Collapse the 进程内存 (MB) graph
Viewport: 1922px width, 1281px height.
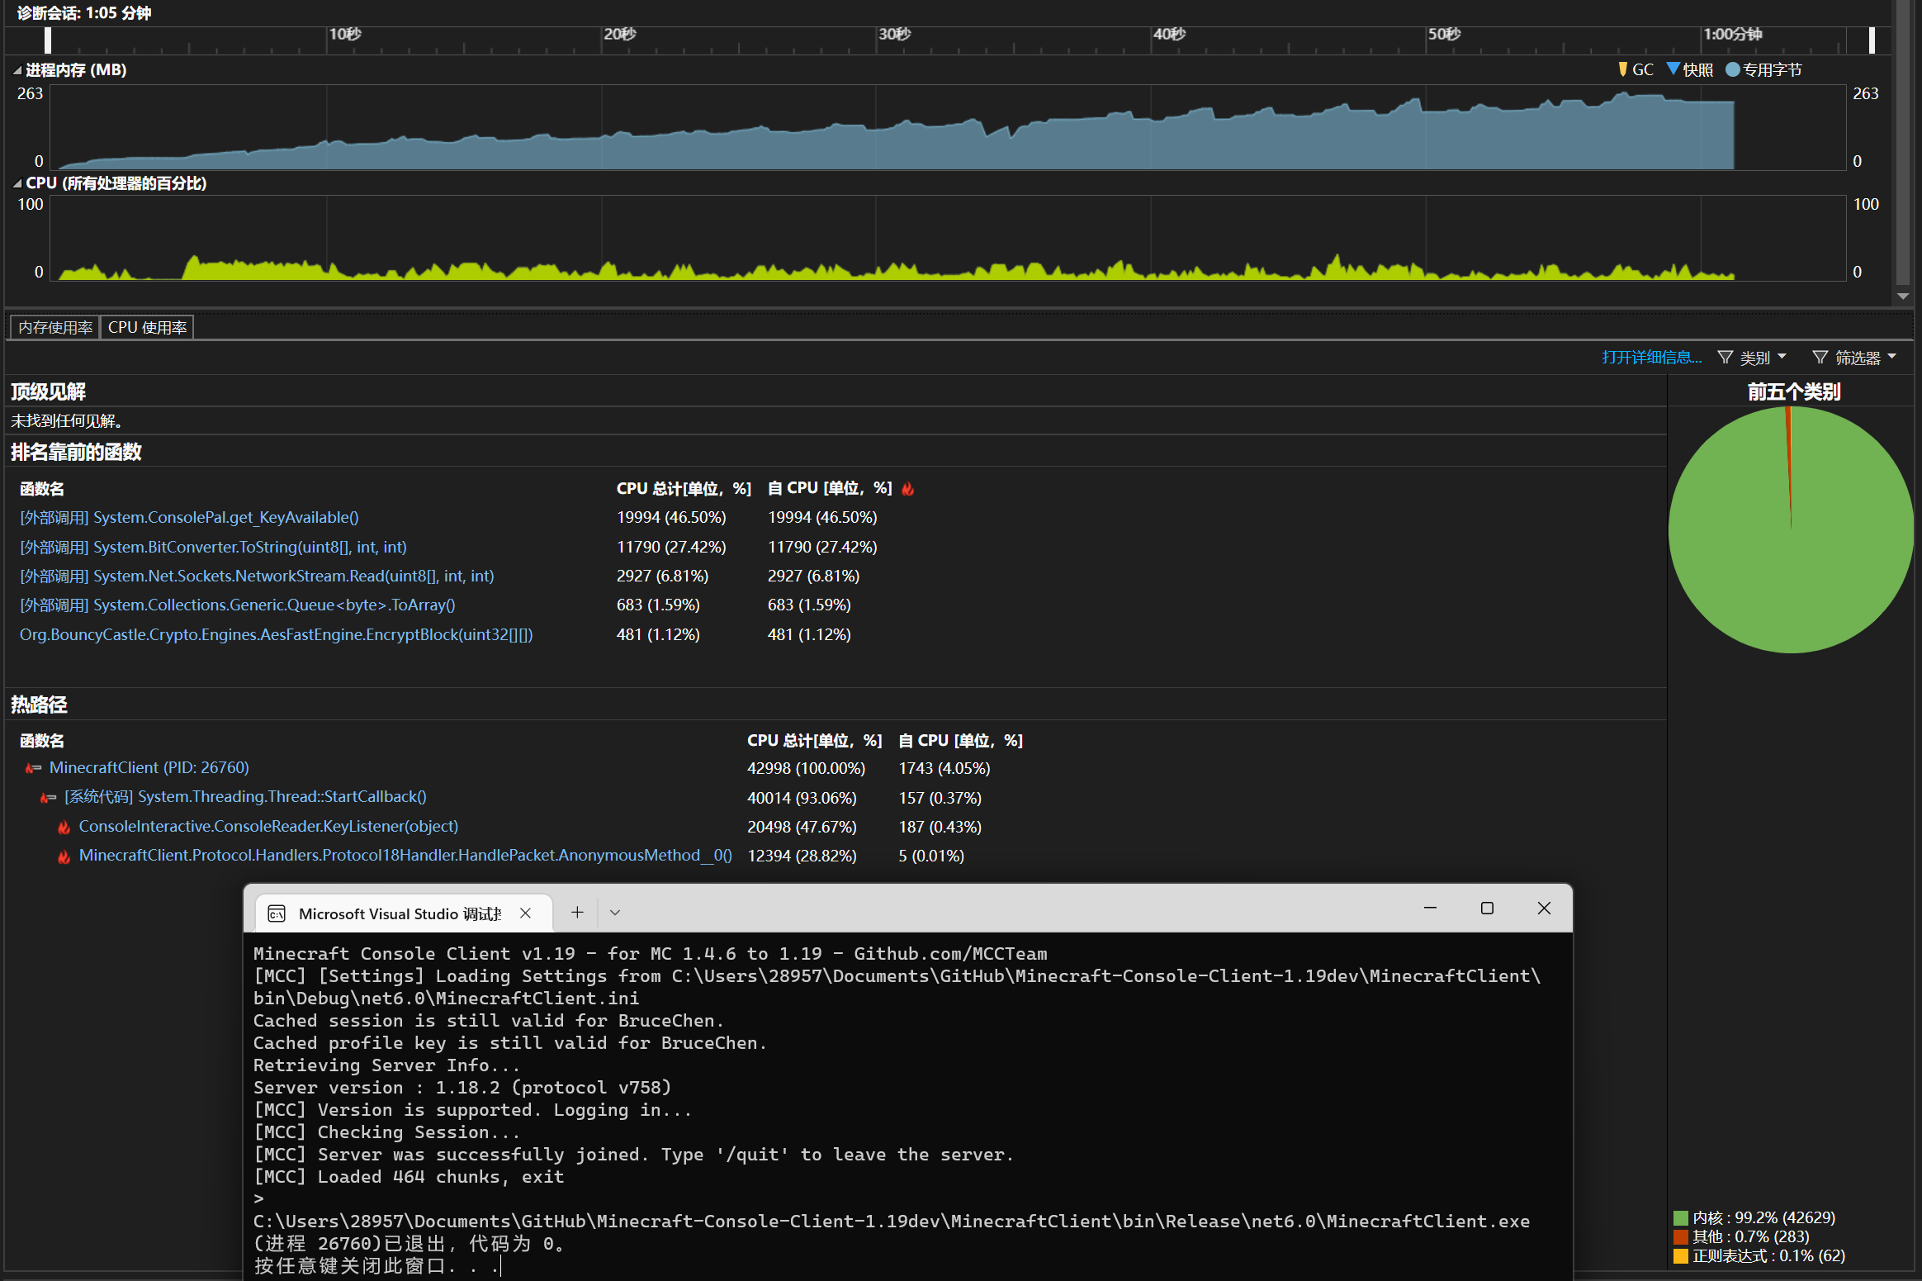[x=17, y=70]
